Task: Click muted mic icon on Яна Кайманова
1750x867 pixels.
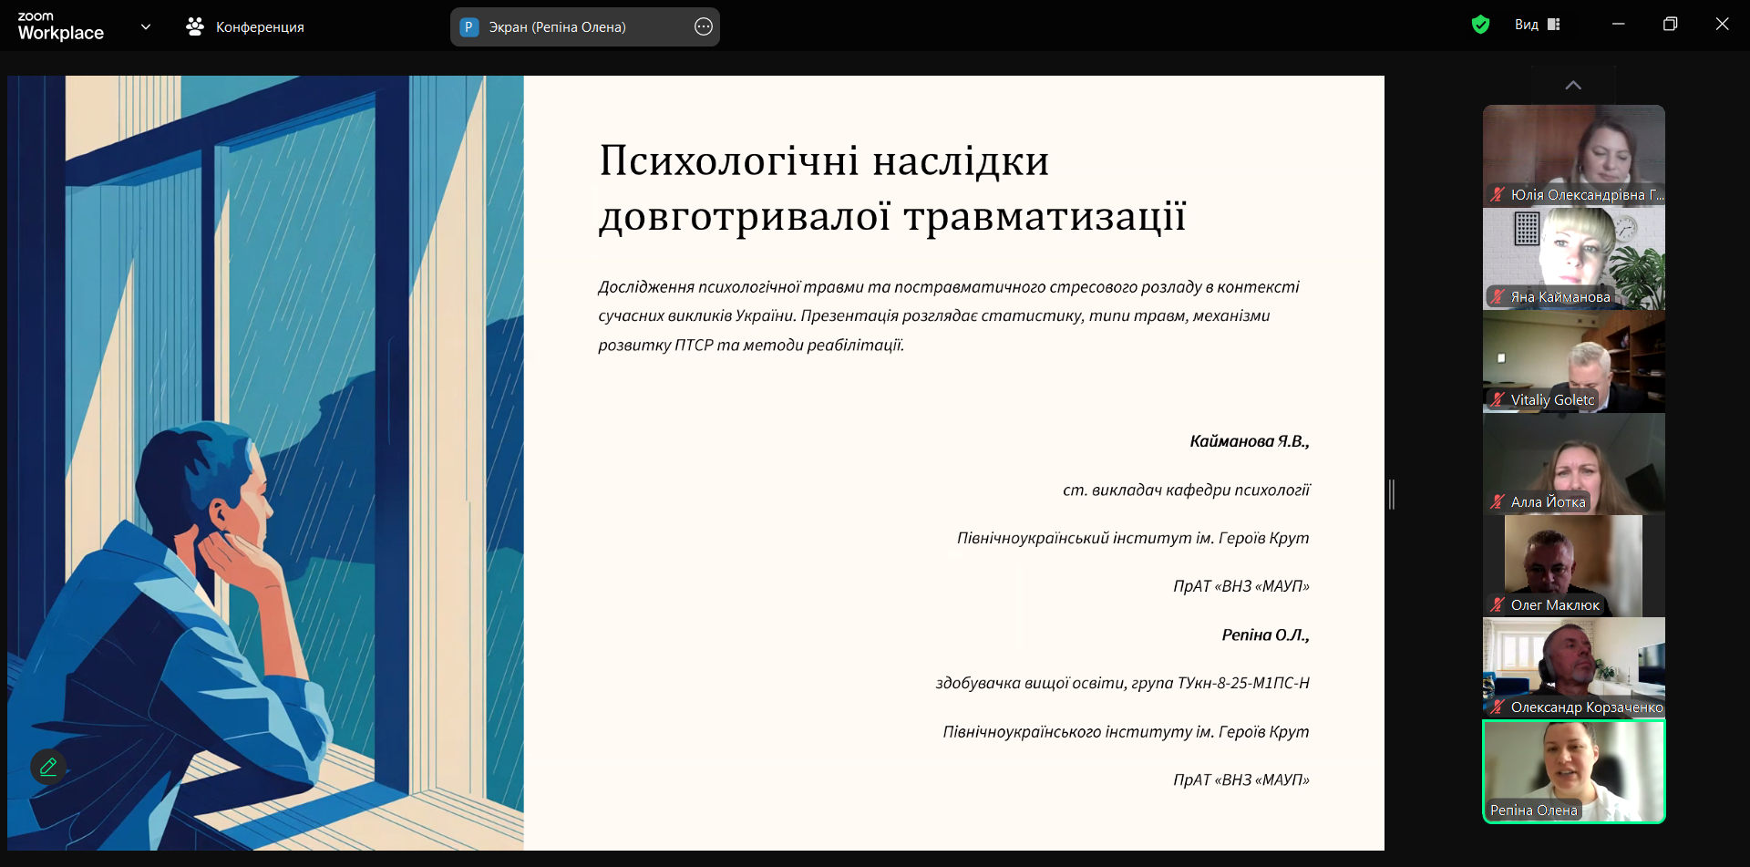Action: pos(1498,296)
